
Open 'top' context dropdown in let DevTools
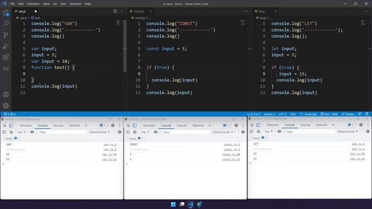click(x=269, y=132)
